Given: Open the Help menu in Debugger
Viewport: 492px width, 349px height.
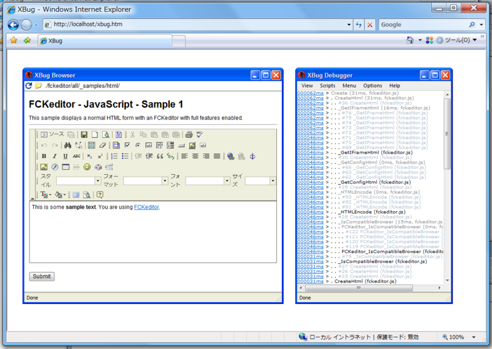Looking at the screenshot, I should point(395,86).
